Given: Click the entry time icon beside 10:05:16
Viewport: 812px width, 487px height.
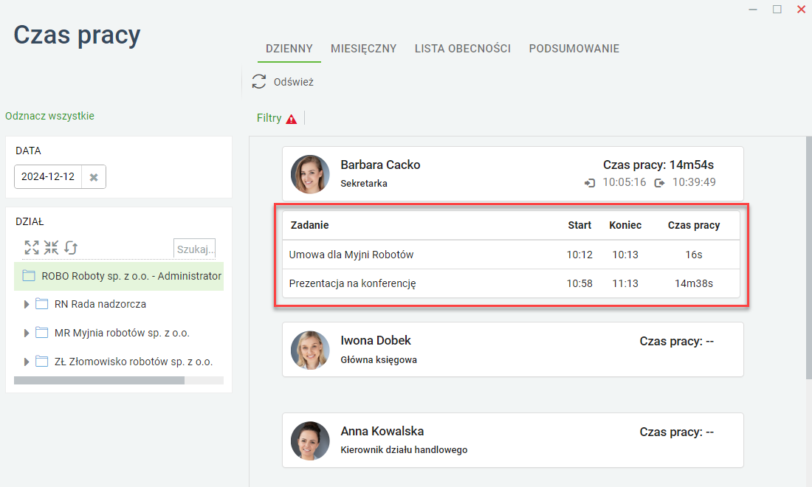Looking at the screenshot, I should pos(590,183).
